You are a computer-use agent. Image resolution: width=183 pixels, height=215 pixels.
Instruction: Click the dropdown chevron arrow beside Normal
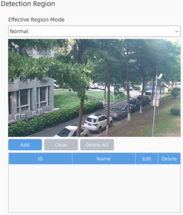(x=177, y=32)
